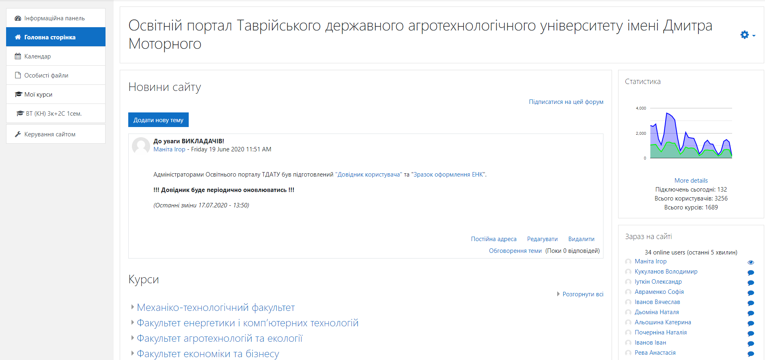The width and height of the screenshot is (765, 360).
Task: Open the "Зразок оформлення ЕНК" link
Action: 448,175
